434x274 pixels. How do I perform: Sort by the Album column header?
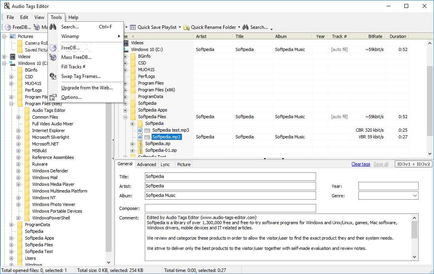pos(292,36)
